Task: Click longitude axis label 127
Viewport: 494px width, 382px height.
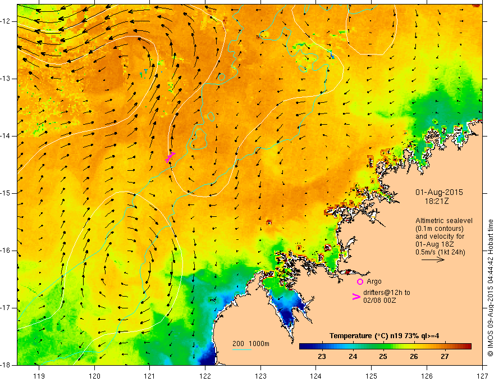Action: click(482, 376)
